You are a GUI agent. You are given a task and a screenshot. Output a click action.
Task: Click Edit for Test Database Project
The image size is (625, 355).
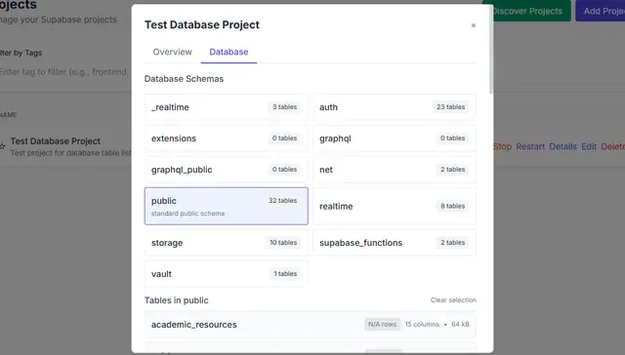(589, 146)
